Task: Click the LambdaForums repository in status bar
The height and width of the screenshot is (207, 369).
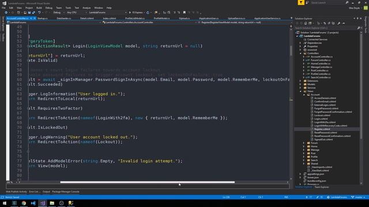Action: click(x=337, y=197)
